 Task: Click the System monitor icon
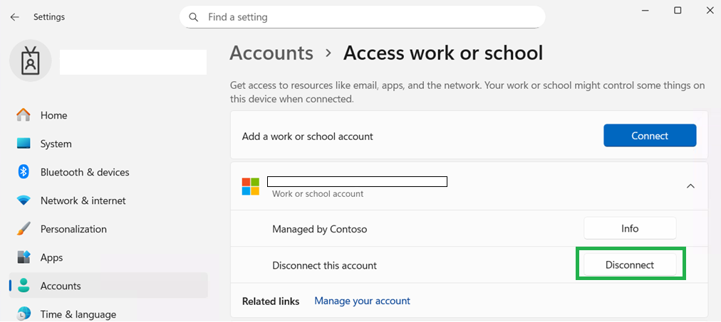(24, 144)
